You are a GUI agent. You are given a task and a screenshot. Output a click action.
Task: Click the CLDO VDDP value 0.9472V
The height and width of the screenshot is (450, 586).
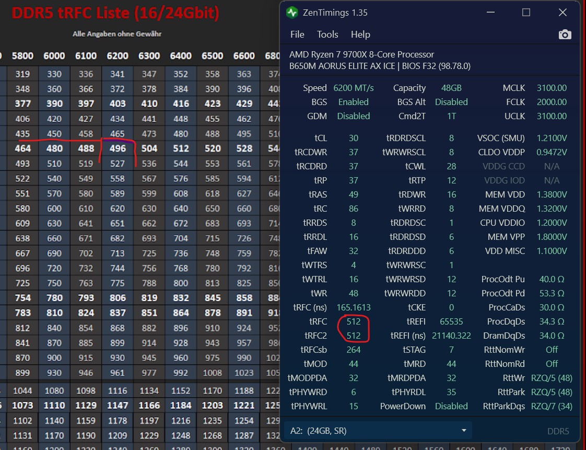552,152
